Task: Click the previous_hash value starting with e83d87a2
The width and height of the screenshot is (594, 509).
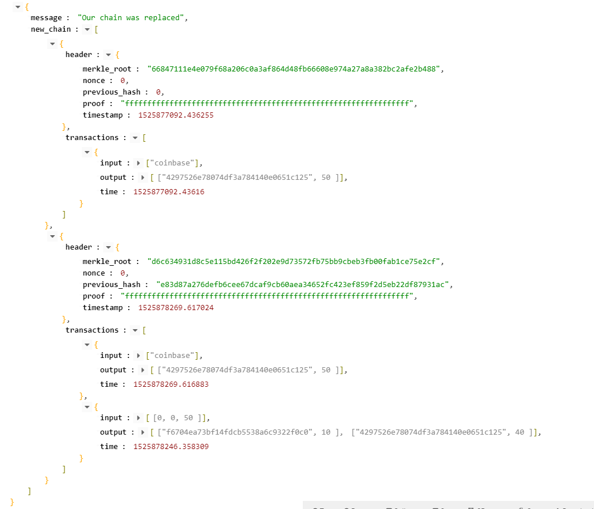Action: pos(304,285)
